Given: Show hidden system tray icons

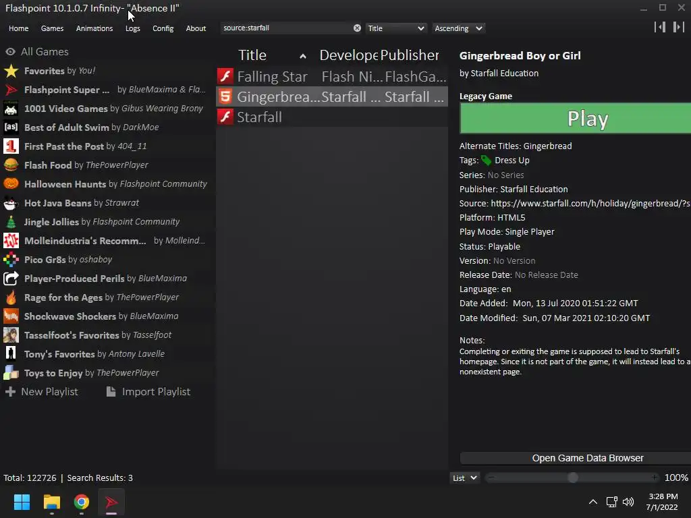Looking at the screenshot, I should 593,502.
